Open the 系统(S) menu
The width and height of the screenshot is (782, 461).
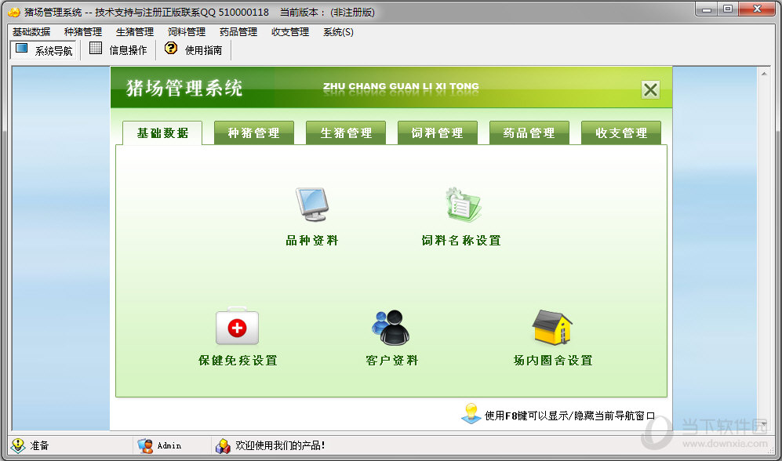tap(339, 32)
